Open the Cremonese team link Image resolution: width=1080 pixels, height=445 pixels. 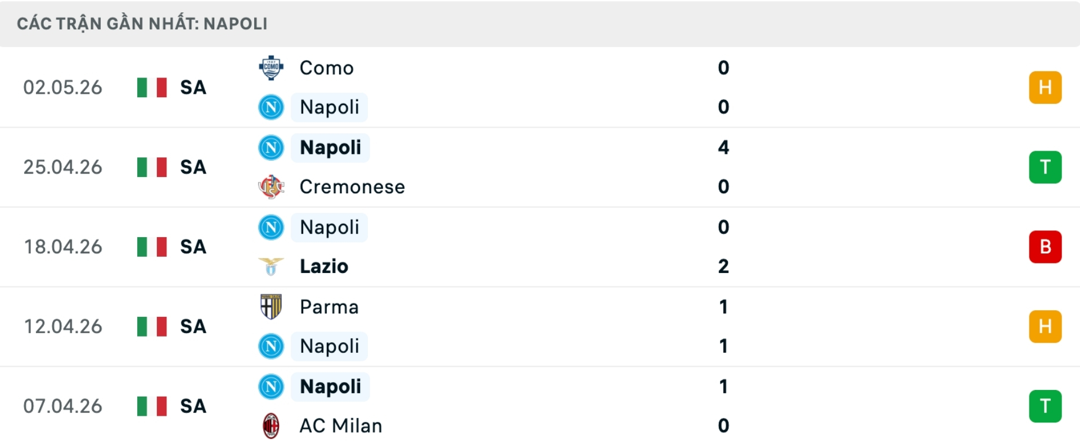click(x=352, y=187)
